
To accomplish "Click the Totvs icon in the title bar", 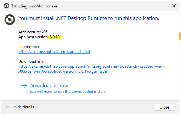I will 7,6.
